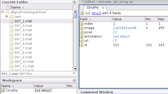Click the id field array icon
Screen dimensions: 168x94
(81, 45)
